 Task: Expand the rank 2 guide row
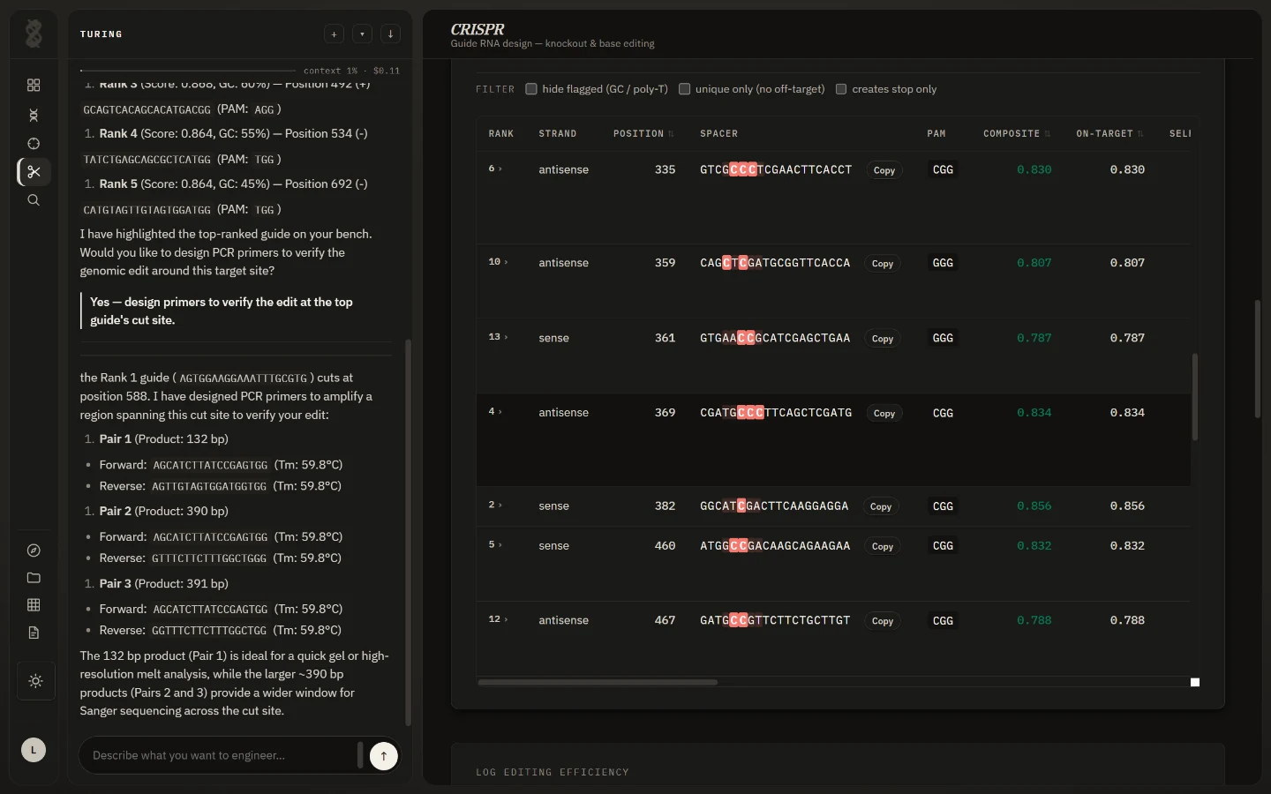pyautogui.click(x=495, y=506)
